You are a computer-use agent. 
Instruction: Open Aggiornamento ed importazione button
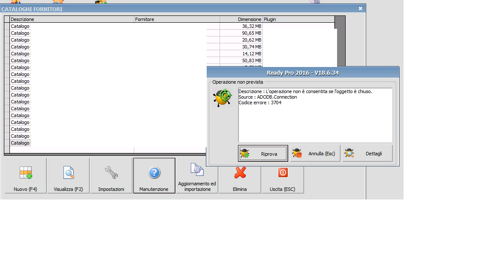(197, 175)
